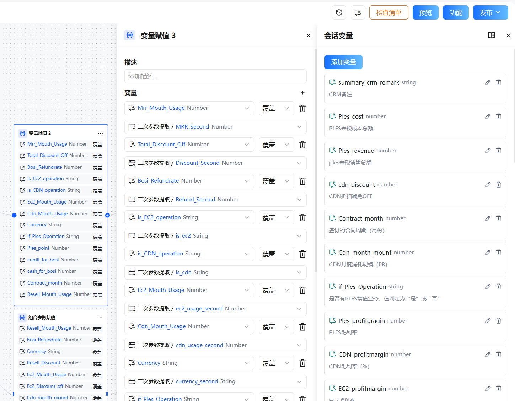Open the version history icon in top bar
The height and width of the screenshot is (401, 515).
click(339, 12)
